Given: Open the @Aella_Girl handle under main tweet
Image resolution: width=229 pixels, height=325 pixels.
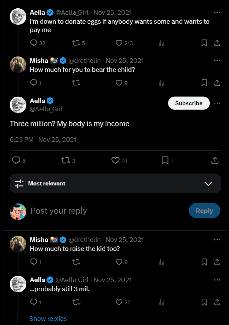Looking at the screenshot, I should tap(46, 109).
